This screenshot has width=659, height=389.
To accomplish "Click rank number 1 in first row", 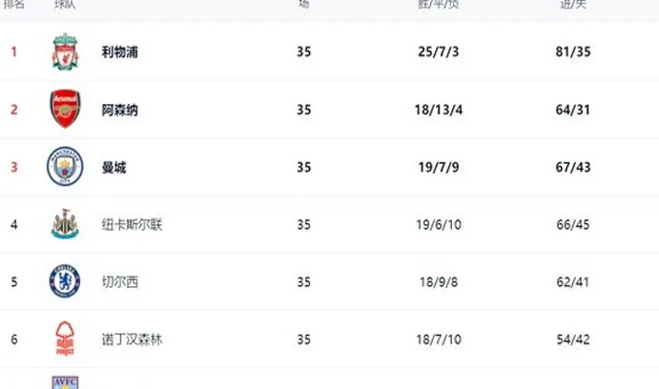I will [x=14, y=51].
